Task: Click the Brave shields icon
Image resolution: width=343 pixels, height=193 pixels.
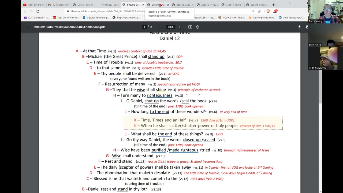Action: coord(268,11)
